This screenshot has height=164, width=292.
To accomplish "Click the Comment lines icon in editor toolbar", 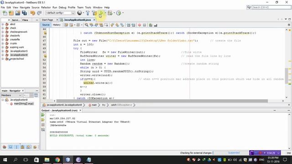I will pyautogui.click(x=151, y=25).
